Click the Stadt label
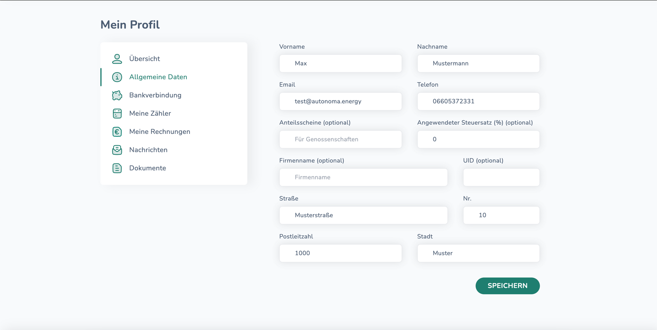Viewport: 657px width, 330px height. [x=425, y=236]
